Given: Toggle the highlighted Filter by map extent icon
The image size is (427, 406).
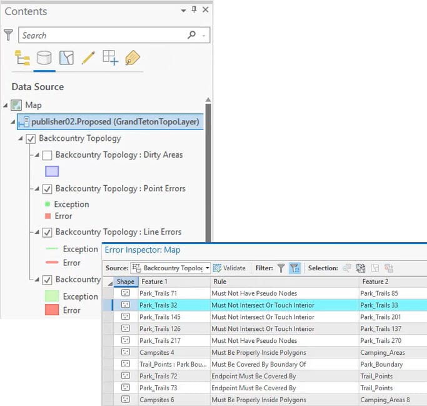Looking at the screenshot, I should coord(294,268).
